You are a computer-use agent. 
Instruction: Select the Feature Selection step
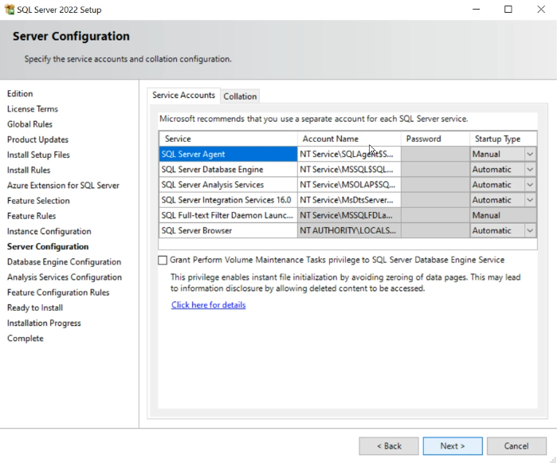point(38,201)
